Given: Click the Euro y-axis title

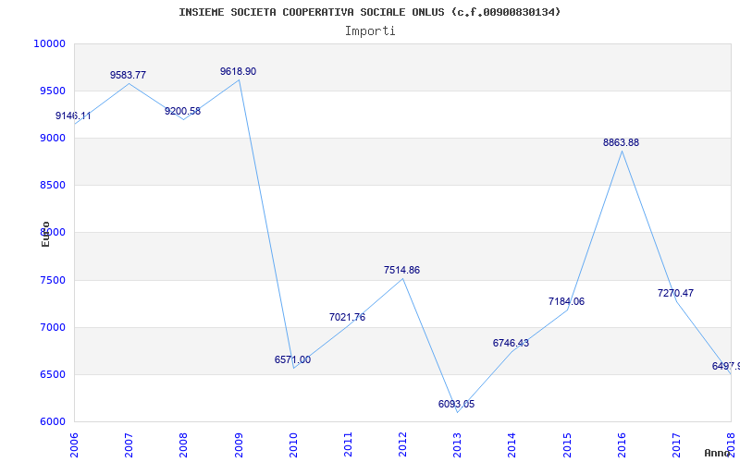Looking at the screenshot, I should click(x=45, y=235).
